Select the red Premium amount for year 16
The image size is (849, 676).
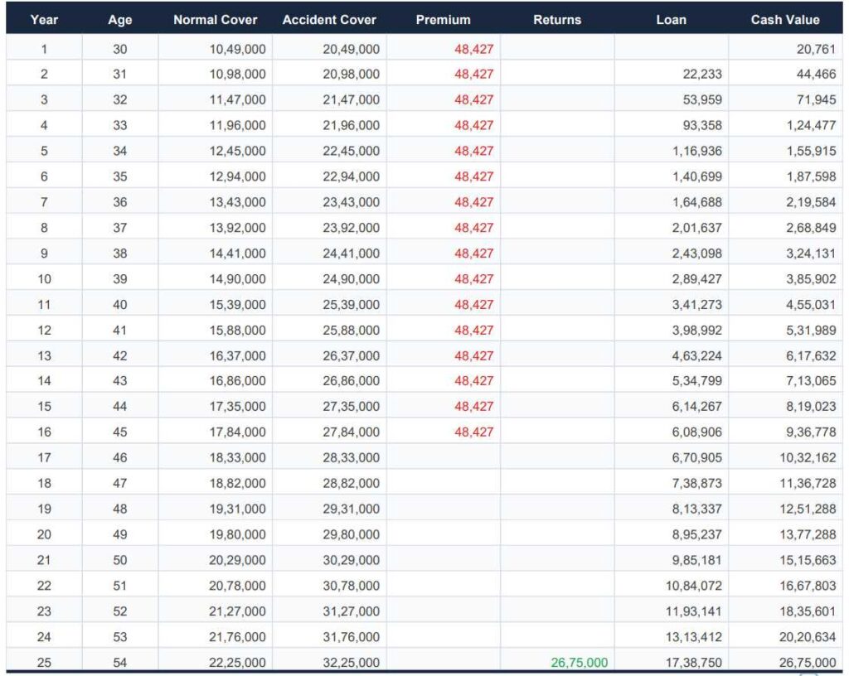(x=473, y=432)
